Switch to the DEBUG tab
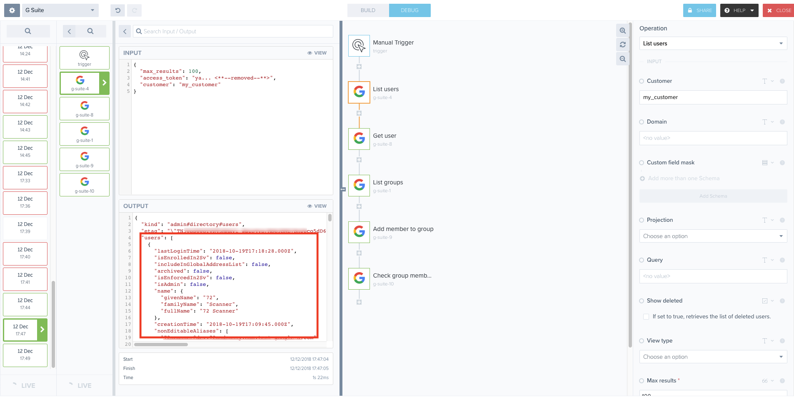The width and height of the screenshot is (794, 397). pos(409,10)
